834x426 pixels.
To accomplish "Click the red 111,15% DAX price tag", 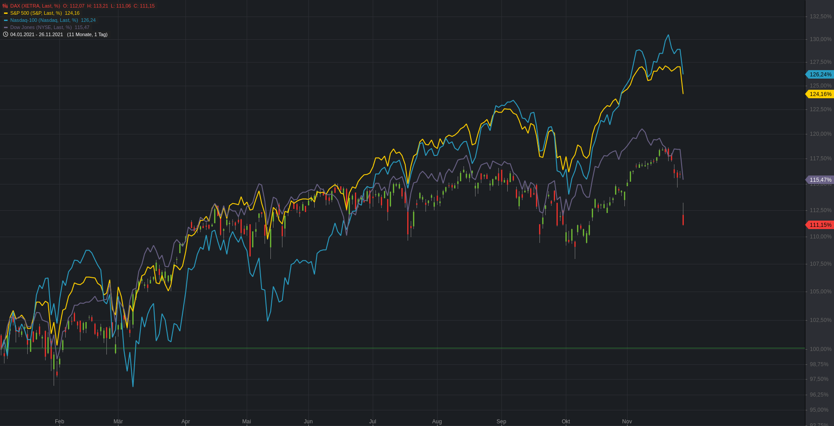I will pos(819,225).
